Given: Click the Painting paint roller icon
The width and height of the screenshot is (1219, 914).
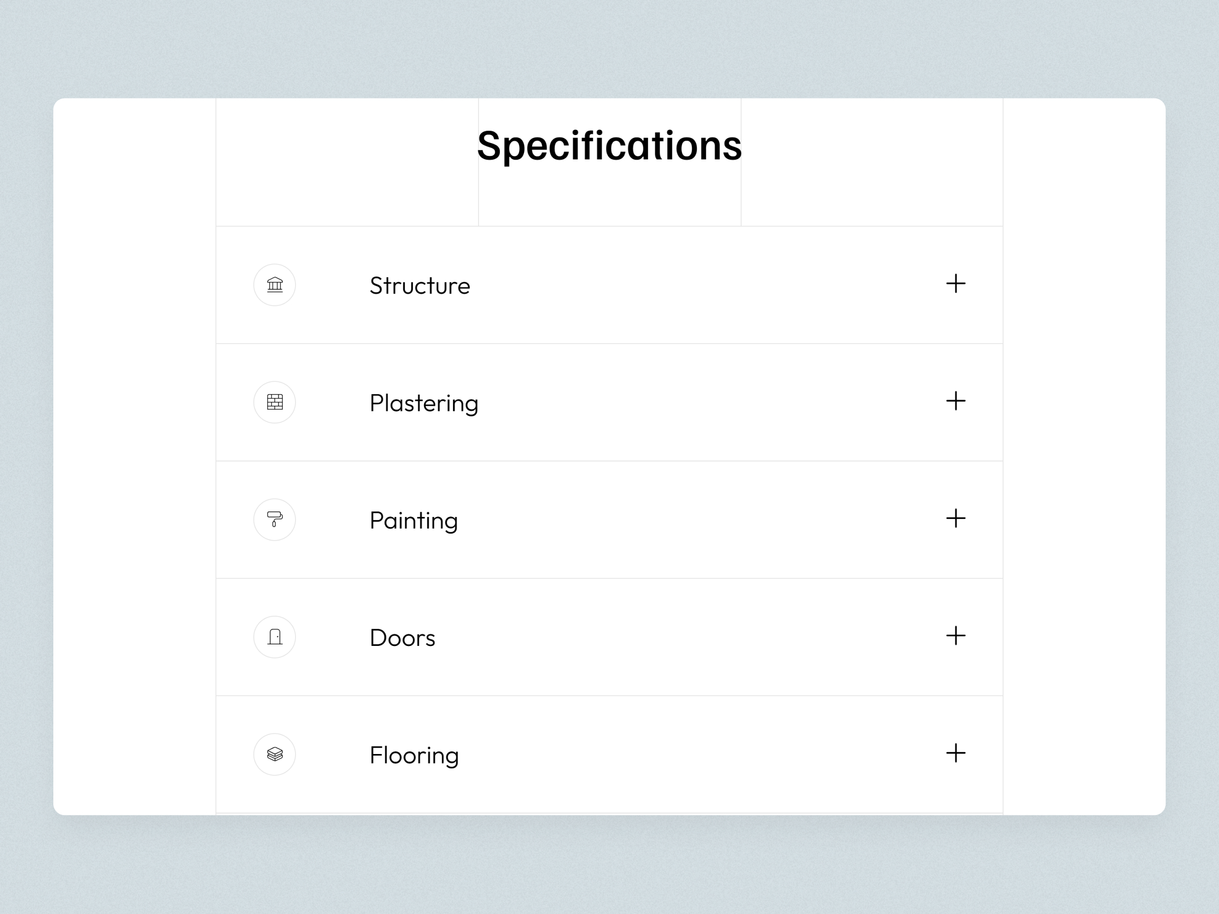Looking at the screenshot, I should click(274, 519).
